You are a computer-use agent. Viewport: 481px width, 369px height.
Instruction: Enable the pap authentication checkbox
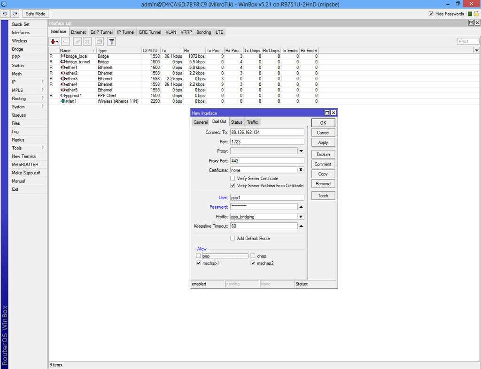click(199, 256)
